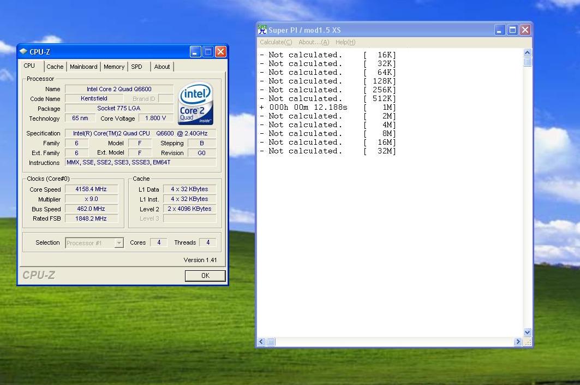
Task: Switch to the Mainboard tab
Action: point(83,67)
